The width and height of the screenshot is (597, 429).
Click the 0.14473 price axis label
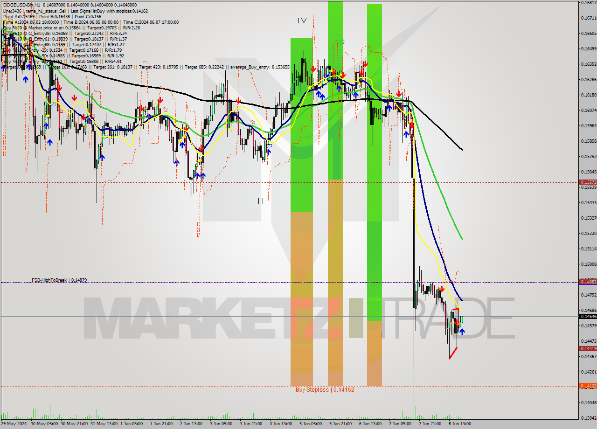[x=588, y=341]
